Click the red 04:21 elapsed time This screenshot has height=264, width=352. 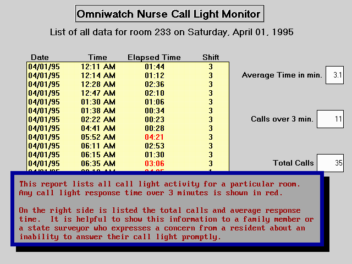[x=155, y=137]
